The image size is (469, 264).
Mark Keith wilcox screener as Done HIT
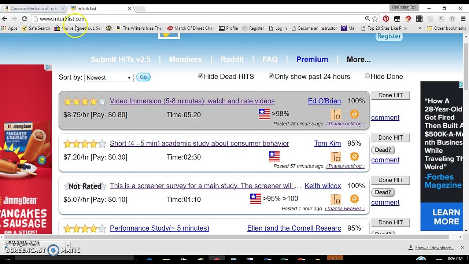391,180
